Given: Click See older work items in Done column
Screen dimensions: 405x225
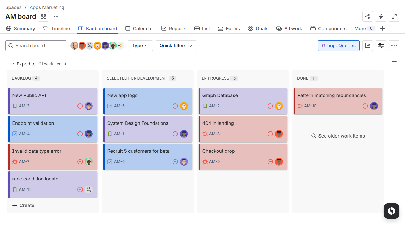Looking at the screenshot, I should point(338,136).
